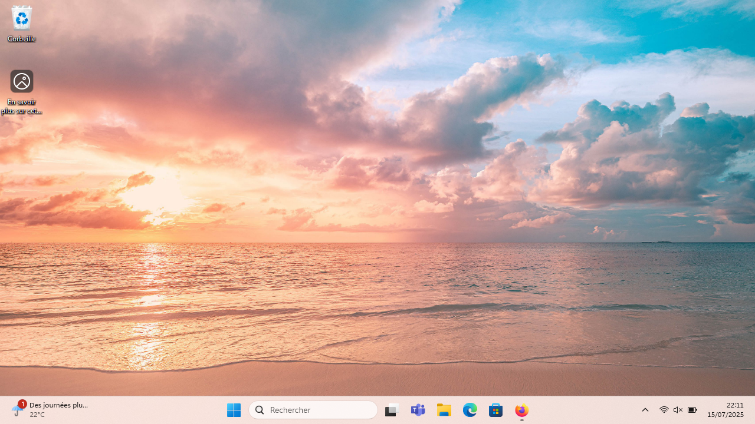Open the weather widget showing 22°C

(37, 415)
